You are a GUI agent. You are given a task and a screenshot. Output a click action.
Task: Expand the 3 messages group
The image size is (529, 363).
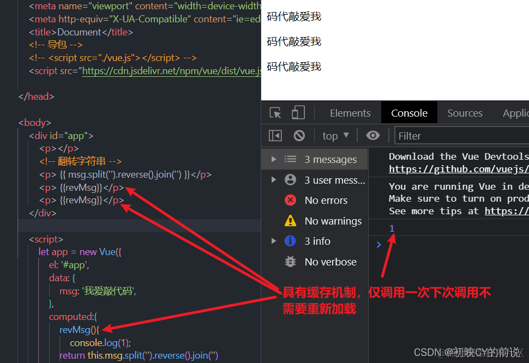pos(274,159)
